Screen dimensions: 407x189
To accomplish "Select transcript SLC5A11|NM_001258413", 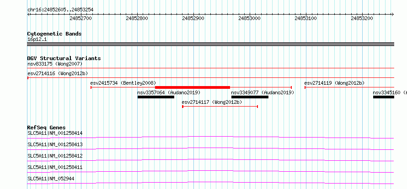I will [55, 144].
